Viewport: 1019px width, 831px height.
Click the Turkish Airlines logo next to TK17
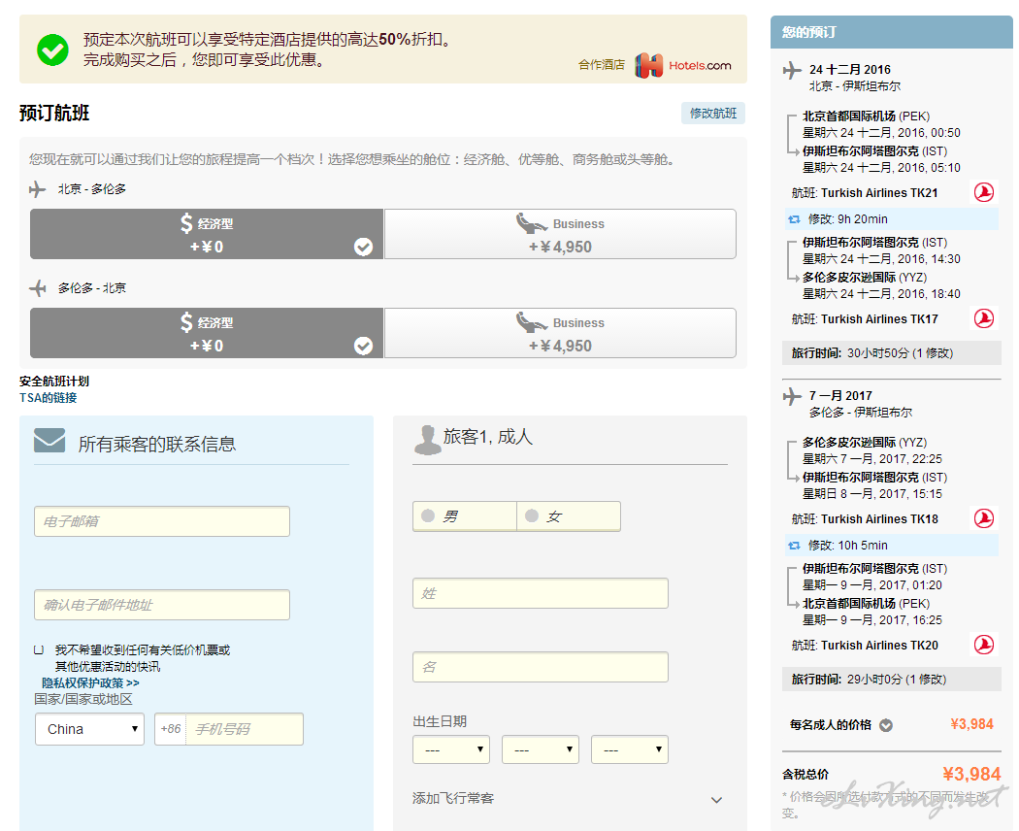coord(984,318)
